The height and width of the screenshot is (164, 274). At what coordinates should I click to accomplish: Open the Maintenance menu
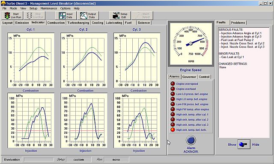point(49,9)
